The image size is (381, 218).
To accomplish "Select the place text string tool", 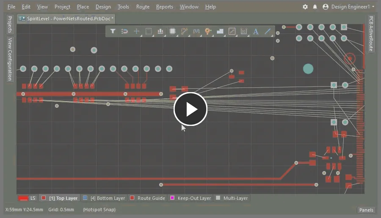I will pyautogui.click(x=256, y=31).
